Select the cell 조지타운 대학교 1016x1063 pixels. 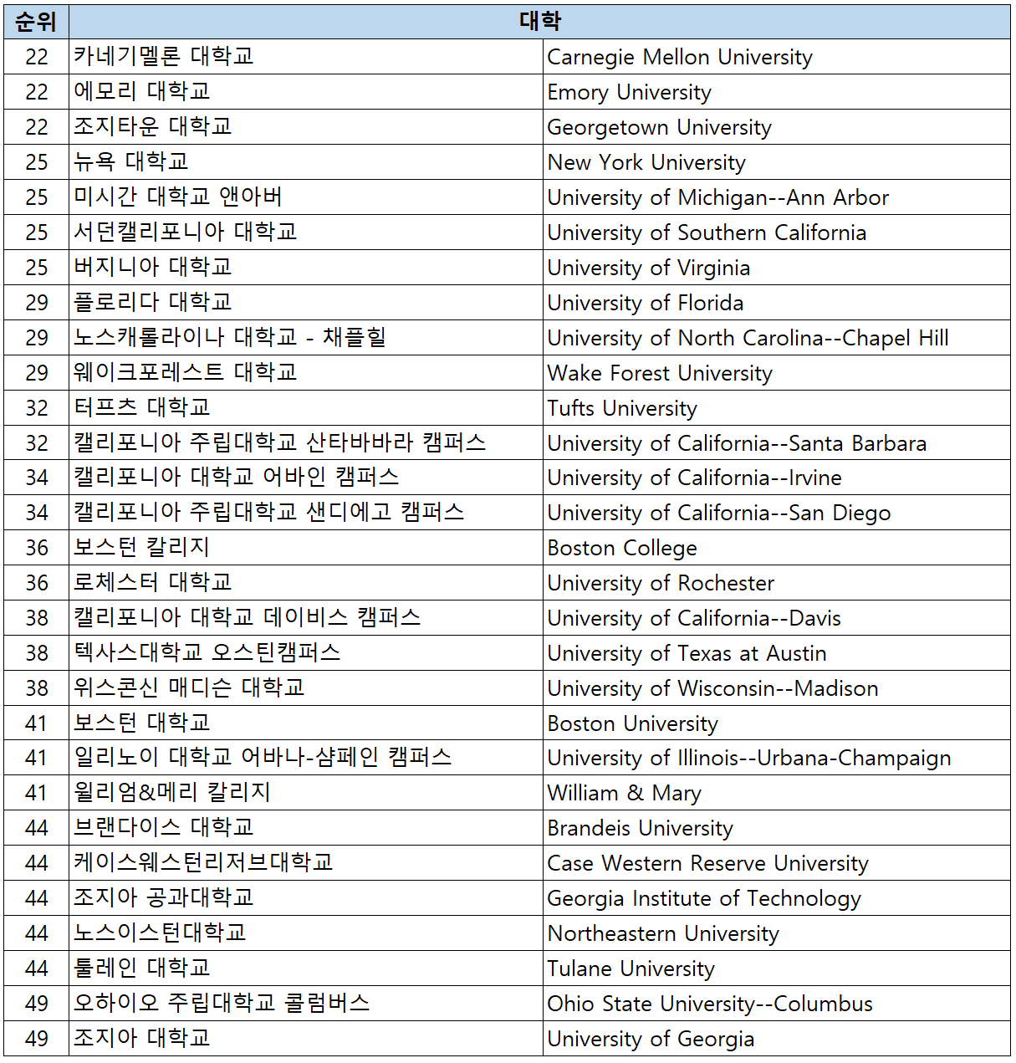coord(306,127)
